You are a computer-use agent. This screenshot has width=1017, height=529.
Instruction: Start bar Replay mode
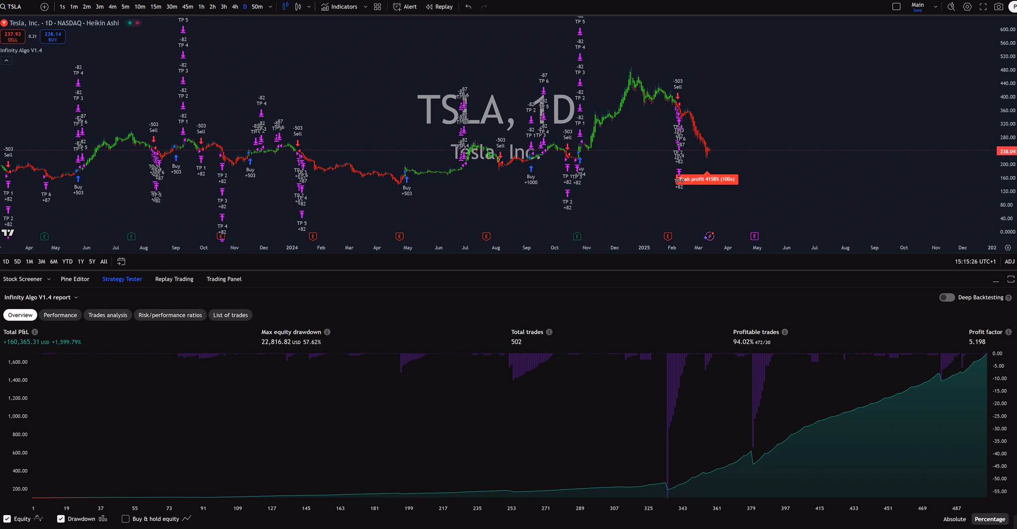pos(439,6)
